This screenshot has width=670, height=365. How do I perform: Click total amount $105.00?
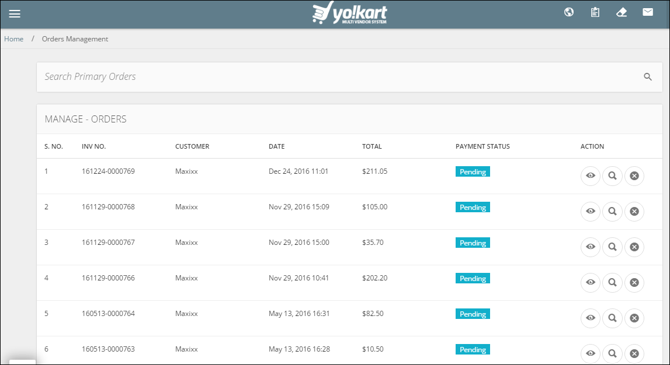click(x=375, y=207)
